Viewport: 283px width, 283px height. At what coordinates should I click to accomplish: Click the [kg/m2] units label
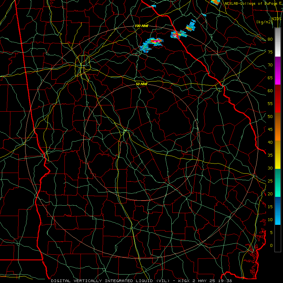[x=264, y=22]
